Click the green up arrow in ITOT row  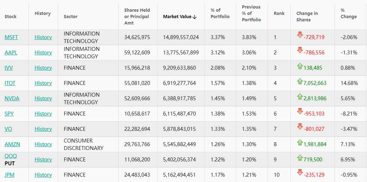click(300, 81)
